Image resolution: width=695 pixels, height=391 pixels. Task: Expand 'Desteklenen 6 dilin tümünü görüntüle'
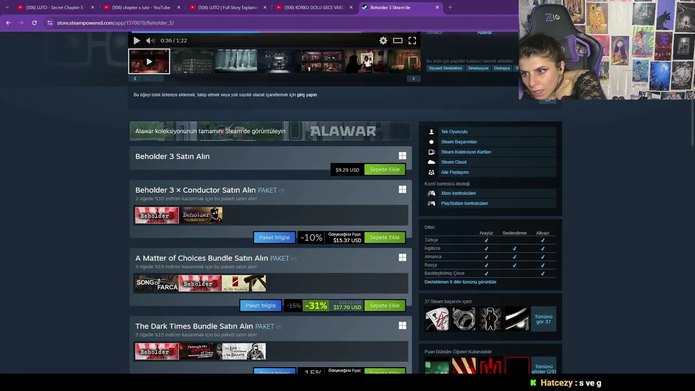point(460,282)
